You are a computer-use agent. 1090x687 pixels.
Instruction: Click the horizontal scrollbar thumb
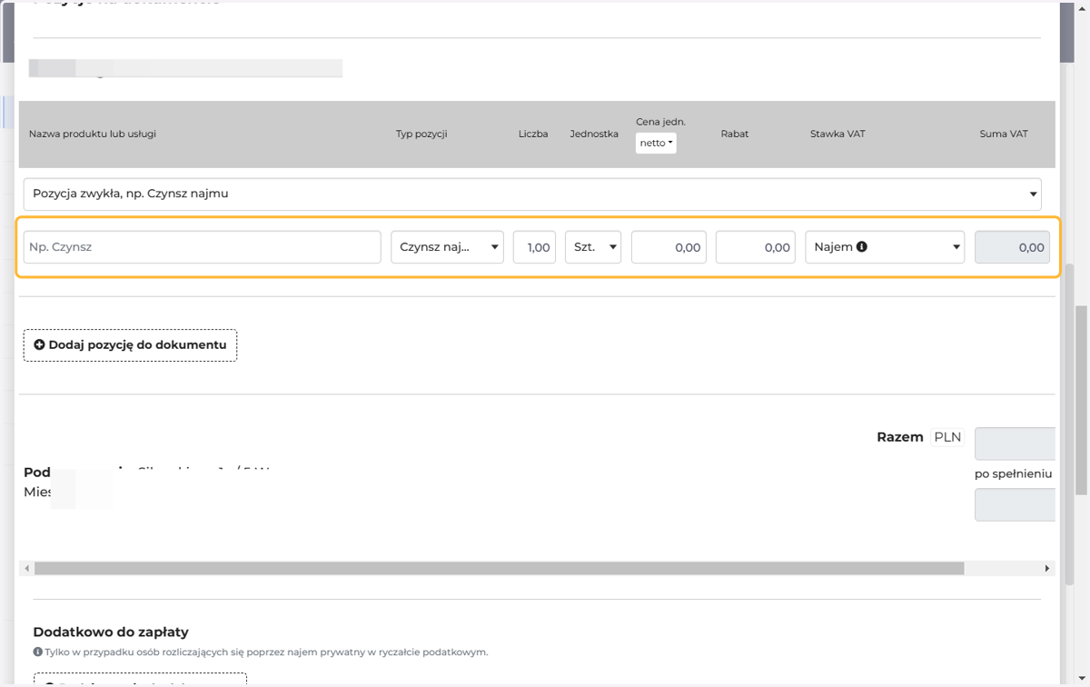click(x=499, y=568)
